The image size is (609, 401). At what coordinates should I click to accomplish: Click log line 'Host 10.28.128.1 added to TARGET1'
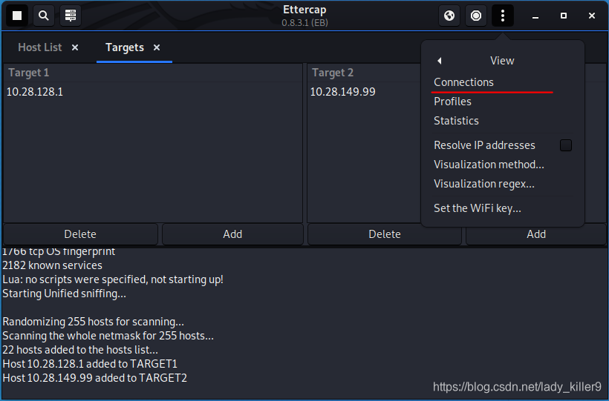click(x=90, y=364)
